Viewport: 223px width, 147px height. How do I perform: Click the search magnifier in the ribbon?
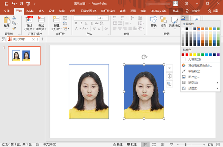[x=197, y=19]
